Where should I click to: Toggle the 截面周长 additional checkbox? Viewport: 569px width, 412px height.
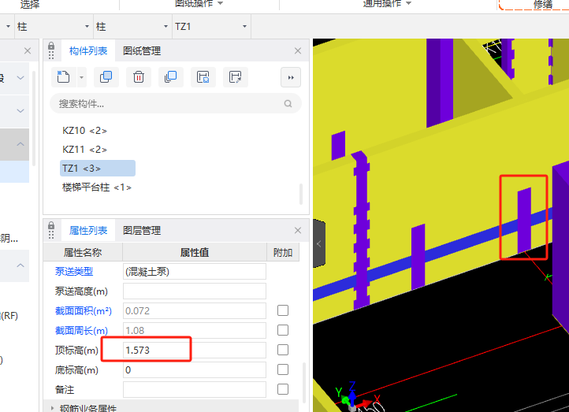pyautogui.click(x=283, y=330)
